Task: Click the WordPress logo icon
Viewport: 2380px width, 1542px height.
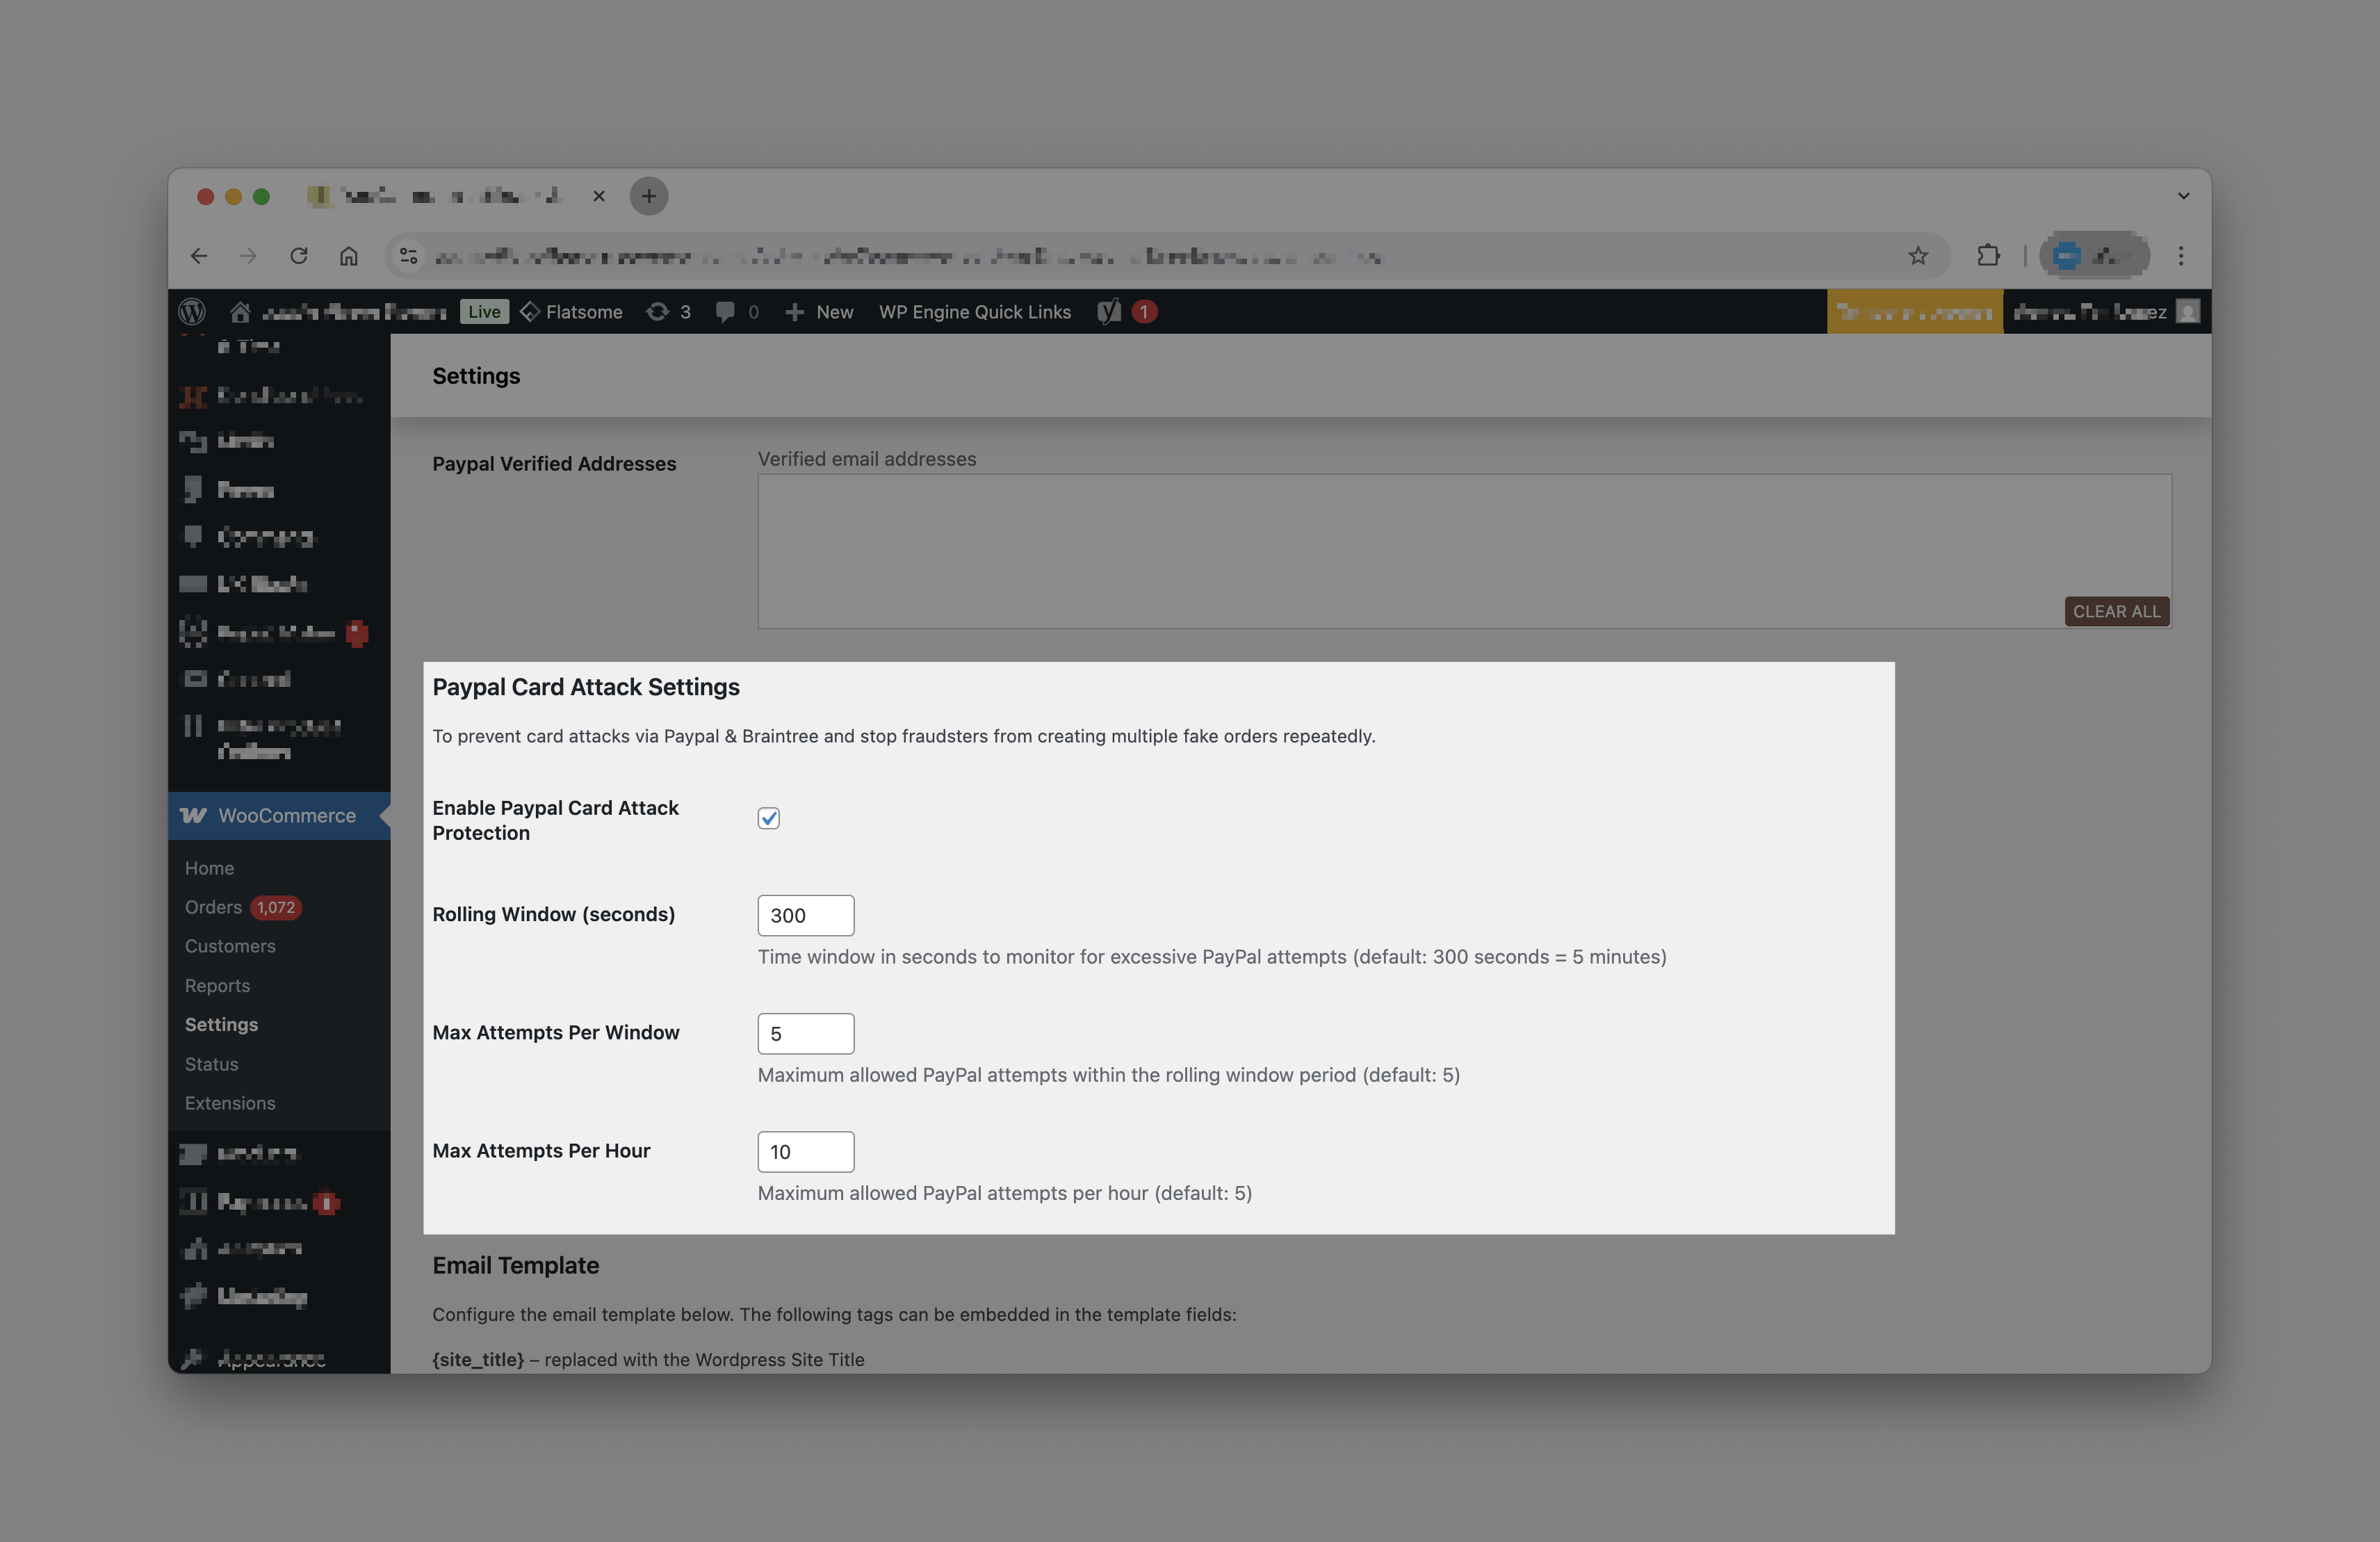Action: [192, 312]
